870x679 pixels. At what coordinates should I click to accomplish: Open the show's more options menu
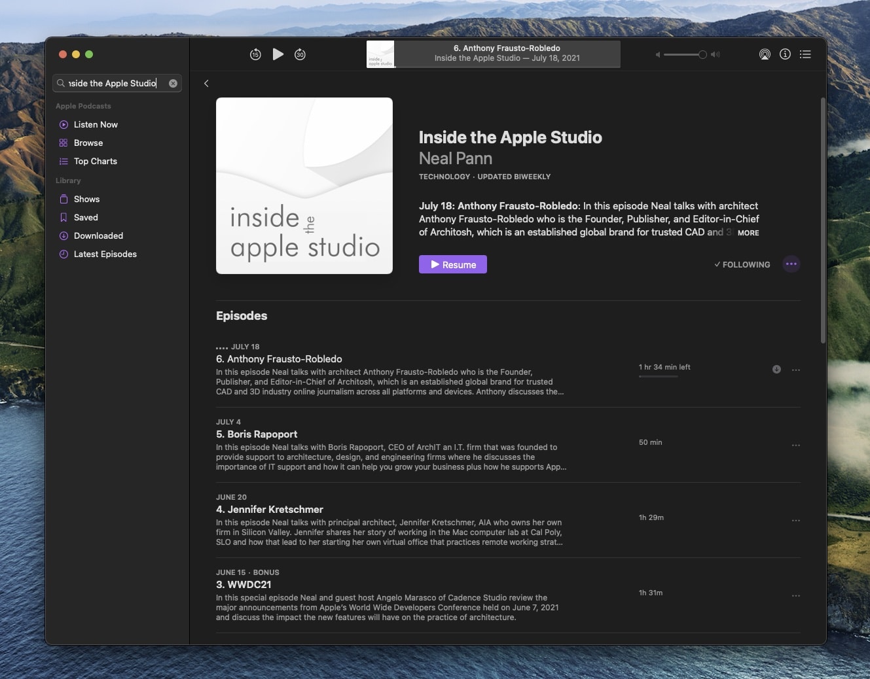coord(791,264)
